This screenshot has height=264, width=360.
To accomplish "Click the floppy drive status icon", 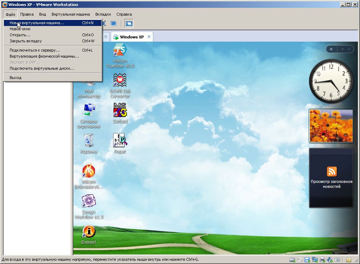I will 307,260.
